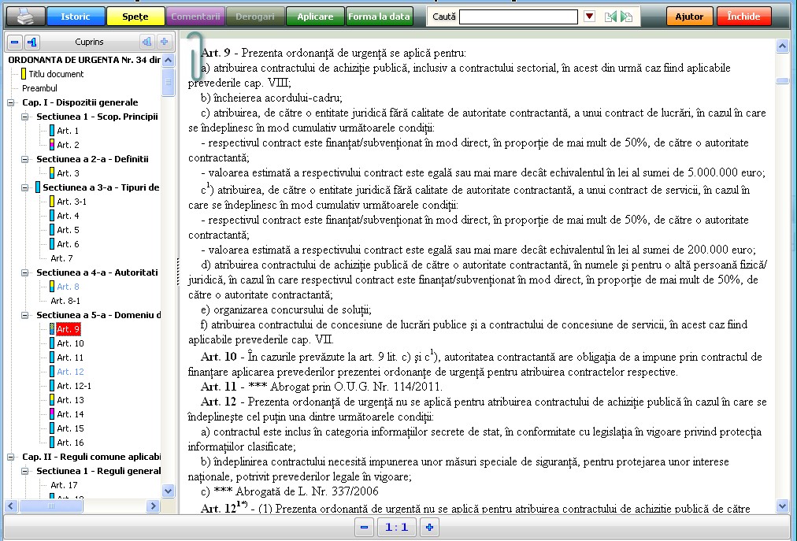Click the contents tree horizontal scrollbar thumb

[x=51, y=506]
